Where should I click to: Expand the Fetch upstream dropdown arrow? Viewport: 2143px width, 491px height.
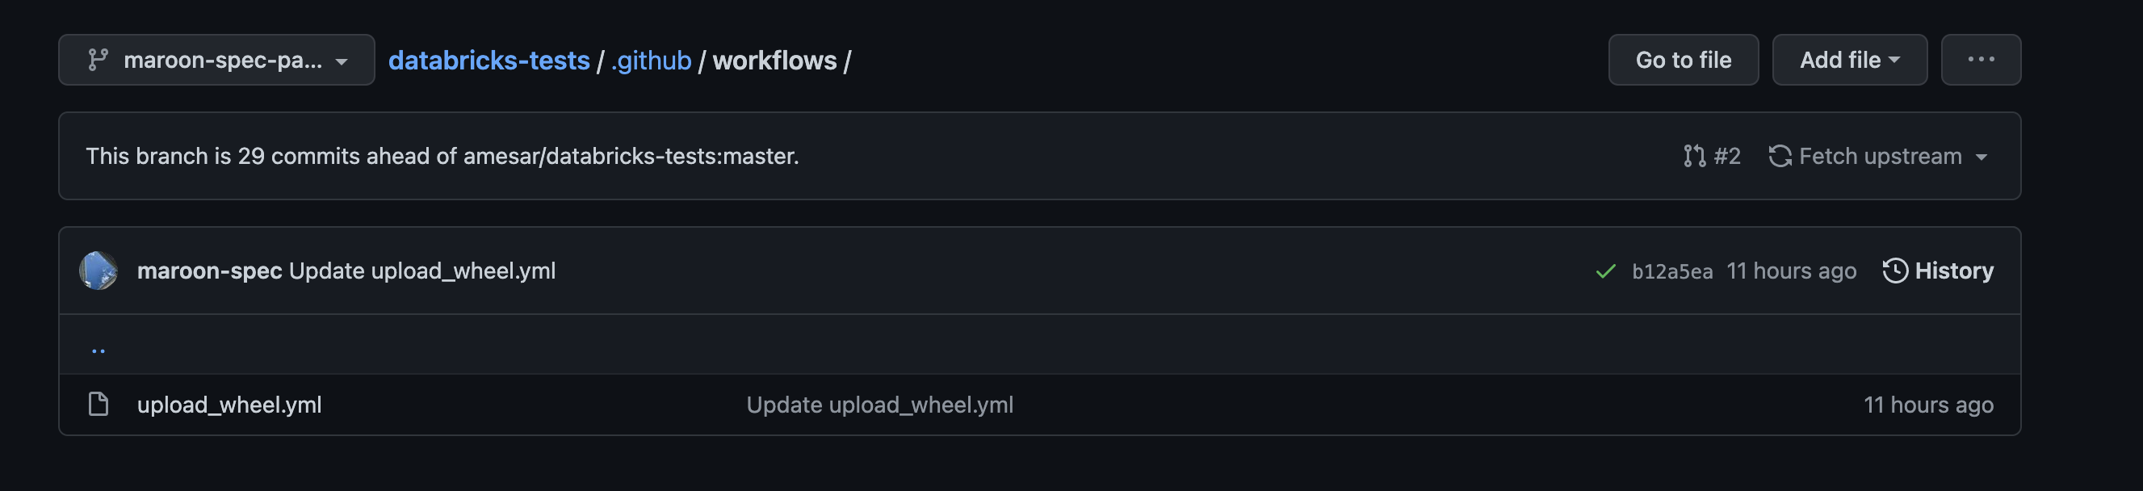1981,157
